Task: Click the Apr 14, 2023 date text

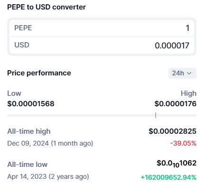Action: (27, 176)
